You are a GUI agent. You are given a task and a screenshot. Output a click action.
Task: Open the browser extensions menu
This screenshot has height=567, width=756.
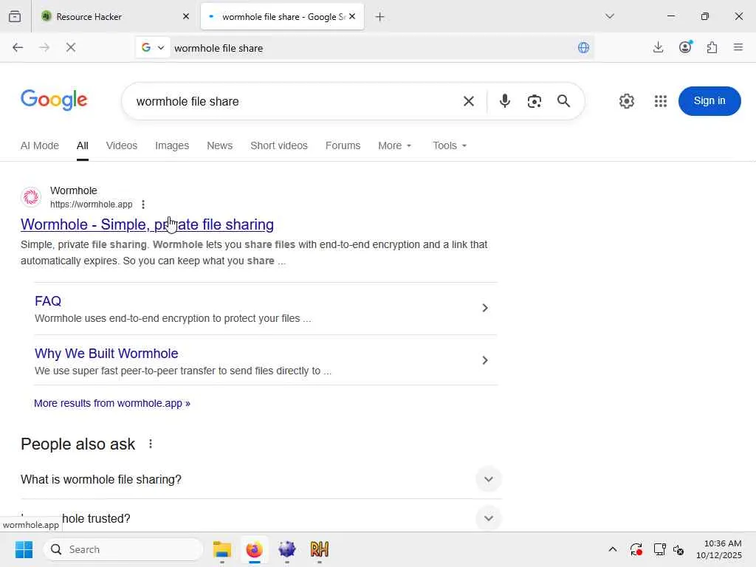[x=712, y=47]
